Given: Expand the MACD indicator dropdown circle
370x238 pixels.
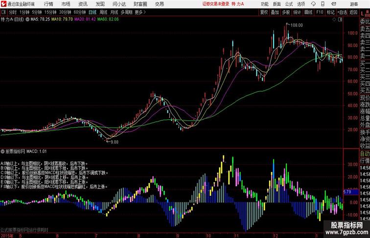Looking at the screenshot, I should click(2, 151).
